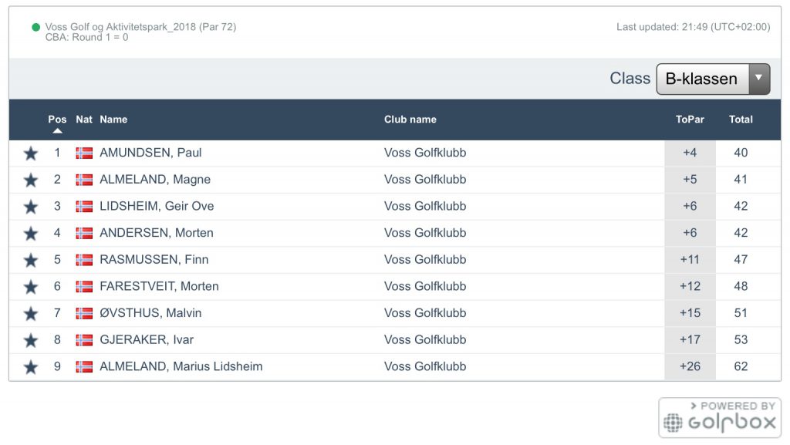Toggle star next to RASMUSSEN, Finn
This screenshot has height=445, width=790.
click(x=31, y=260)
